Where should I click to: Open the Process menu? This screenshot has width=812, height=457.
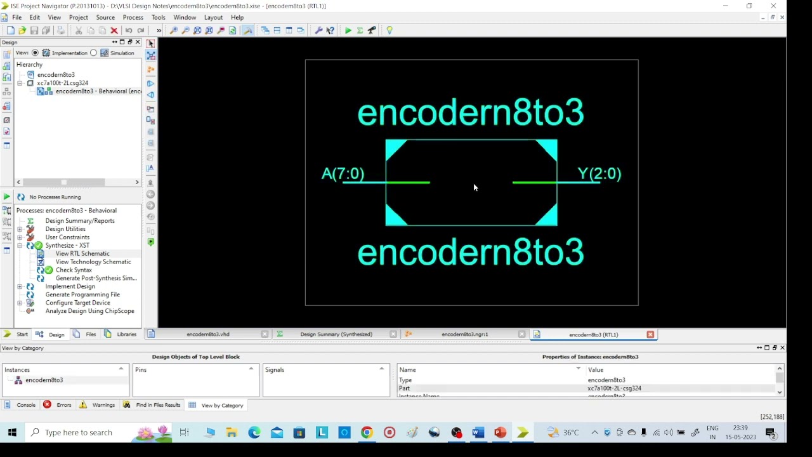click(x=133, y=17)
